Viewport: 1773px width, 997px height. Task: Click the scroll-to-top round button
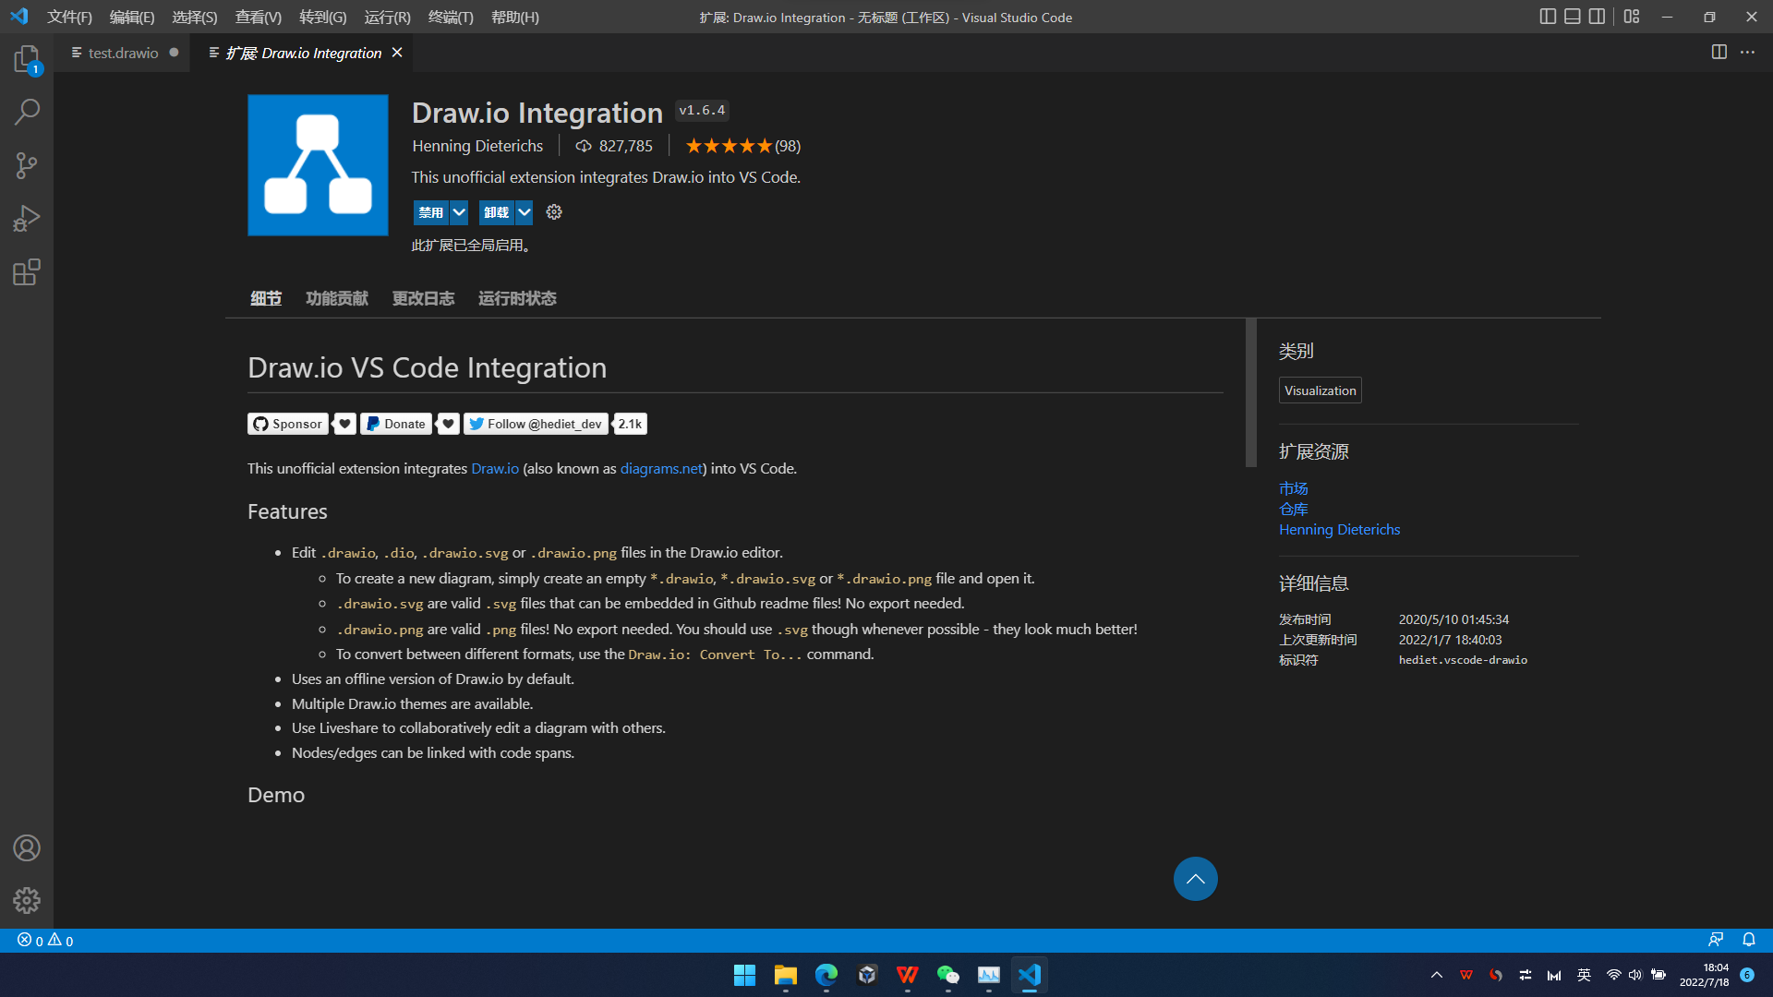click(x=1195, y=879)
